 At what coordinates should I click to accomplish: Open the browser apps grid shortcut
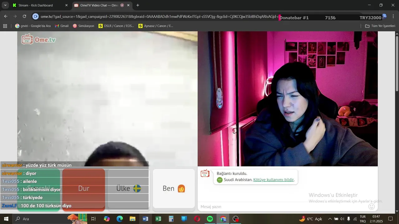pos(5,26)
